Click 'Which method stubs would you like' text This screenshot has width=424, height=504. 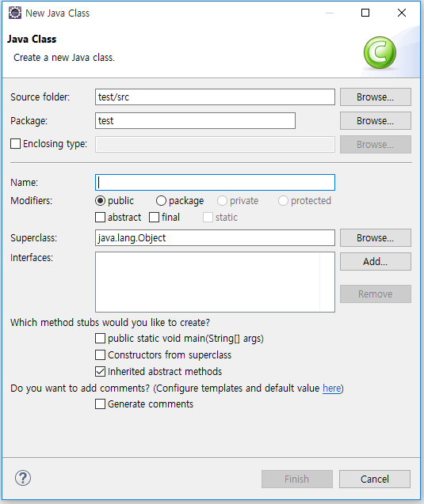pyautogui.click(x=110, y=322)
